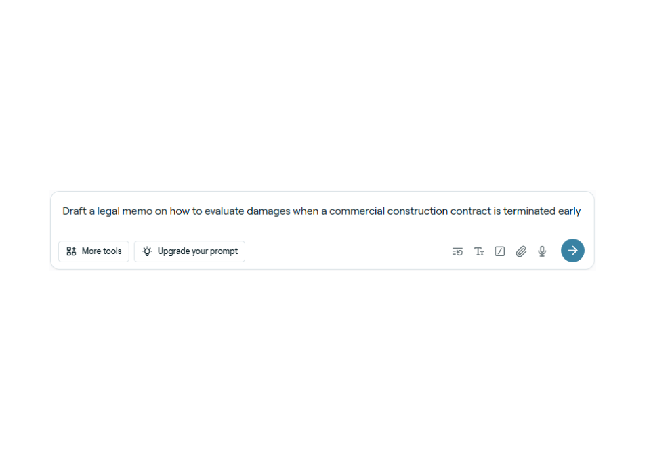The image size is (651, 454).
Task: Place the cursor after the word "early"
Action: coord(581,211)
